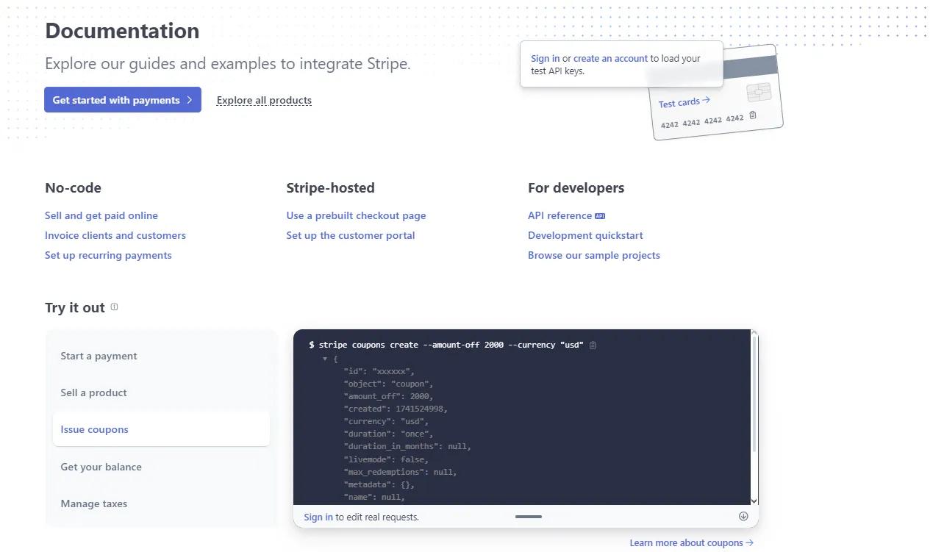Open Set up the customer portal link
This screenshot has width=933, height=552.
(x=351, y=235)
